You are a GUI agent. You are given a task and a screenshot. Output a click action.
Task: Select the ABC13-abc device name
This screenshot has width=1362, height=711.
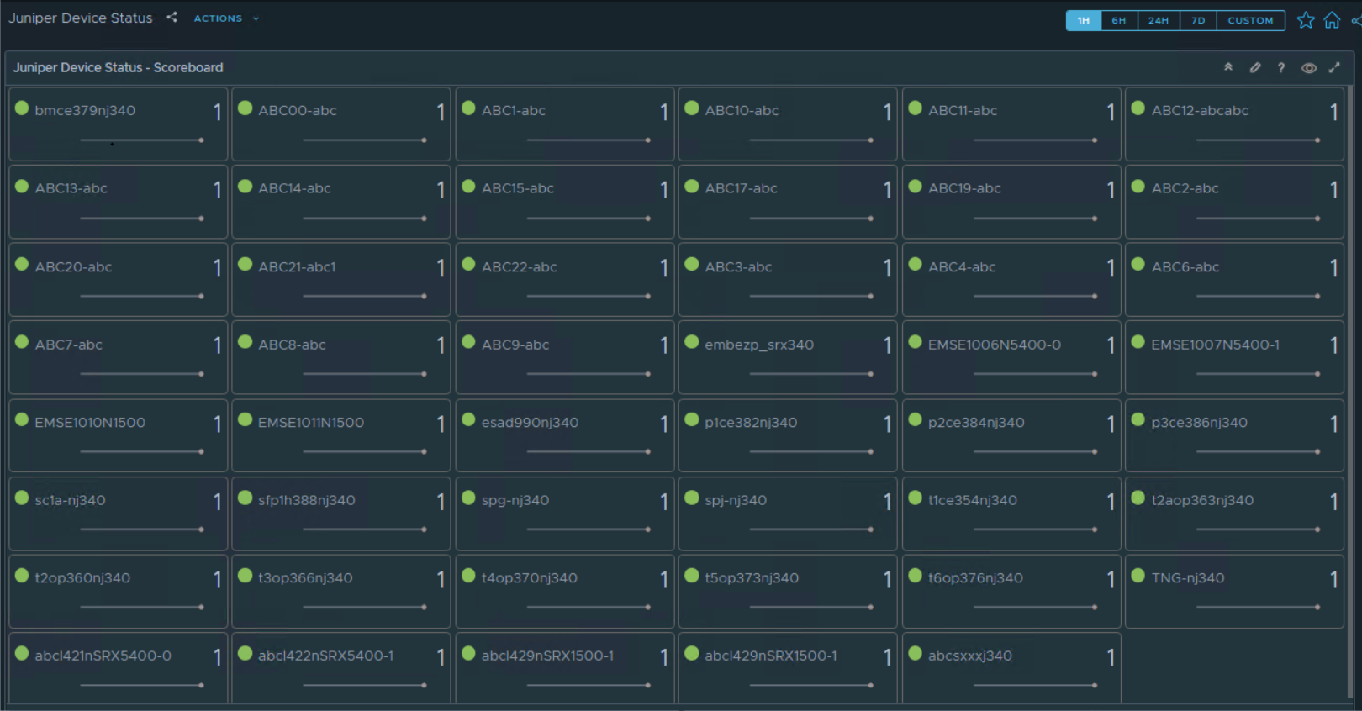(71, 188)
